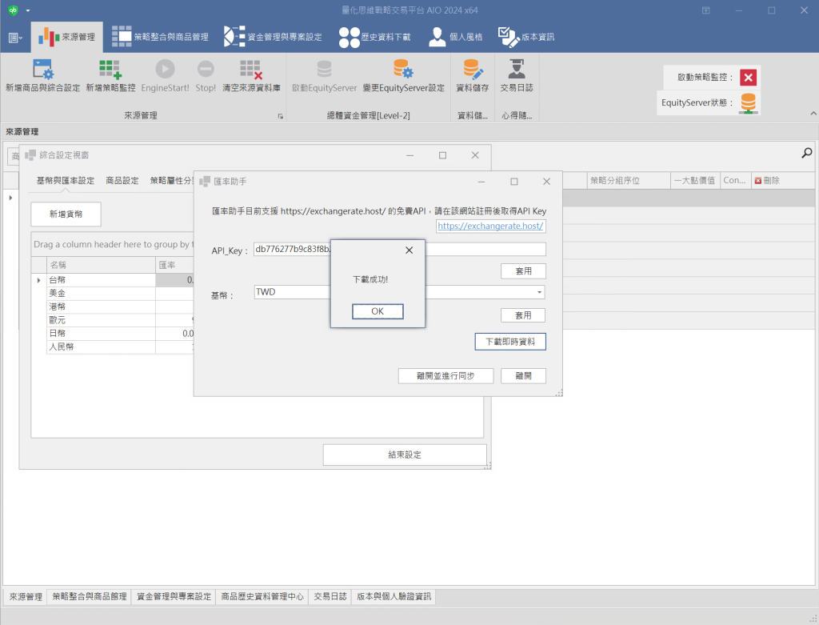
Task: Open the 基幣 TWD dropdown
Action: (x=540, y=293)
